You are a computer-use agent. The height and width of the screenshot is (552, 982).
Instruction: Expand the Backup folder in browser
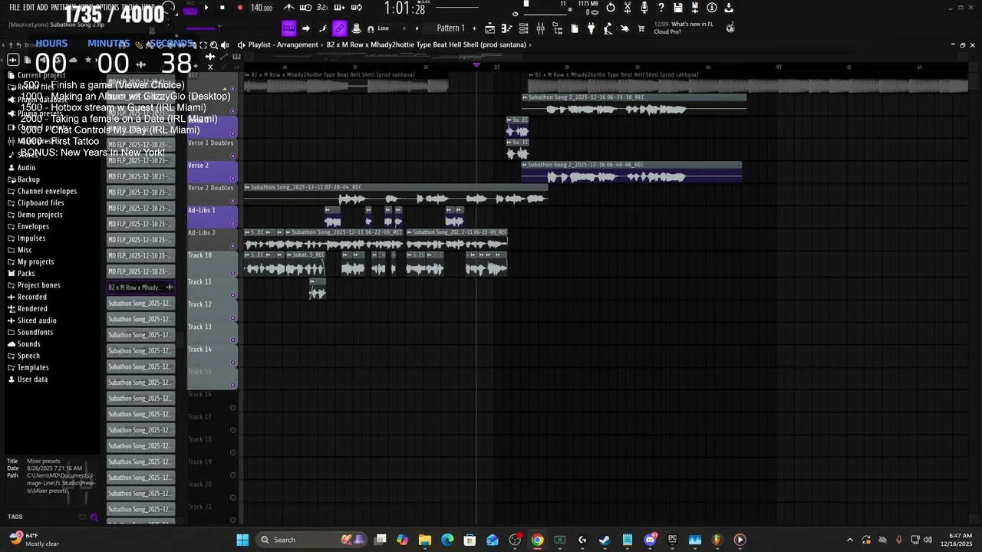point(28,179)
